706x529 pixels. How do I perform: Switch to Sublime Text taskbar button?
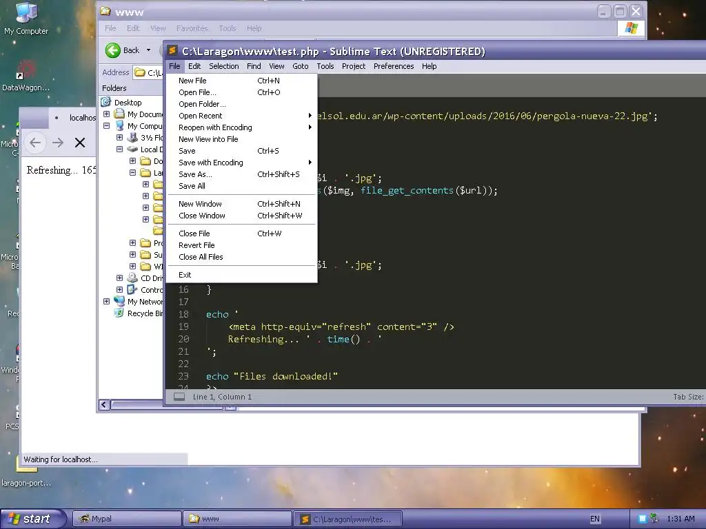tap(347, 519)
